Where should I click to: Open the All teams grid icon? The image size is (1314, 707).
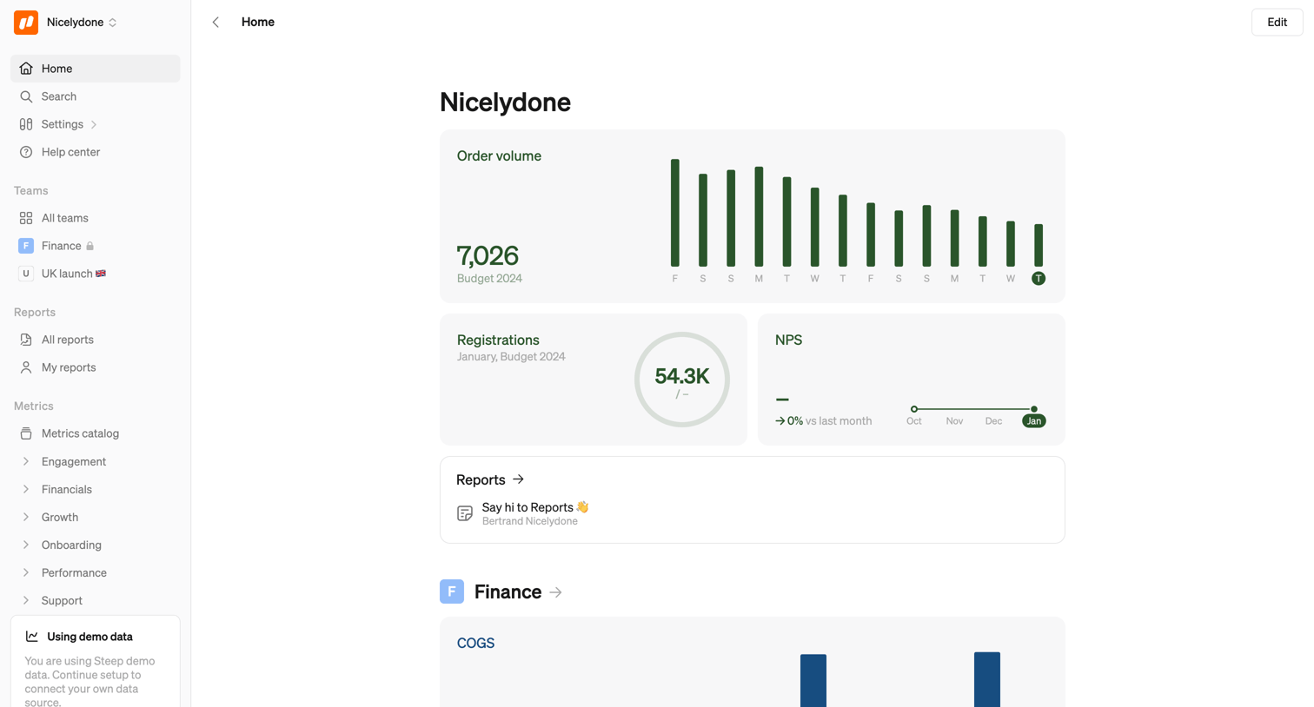click(26, 218)
